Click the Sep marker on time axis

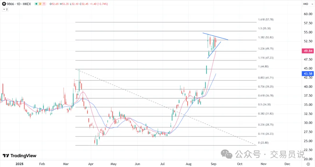point(214,164)
